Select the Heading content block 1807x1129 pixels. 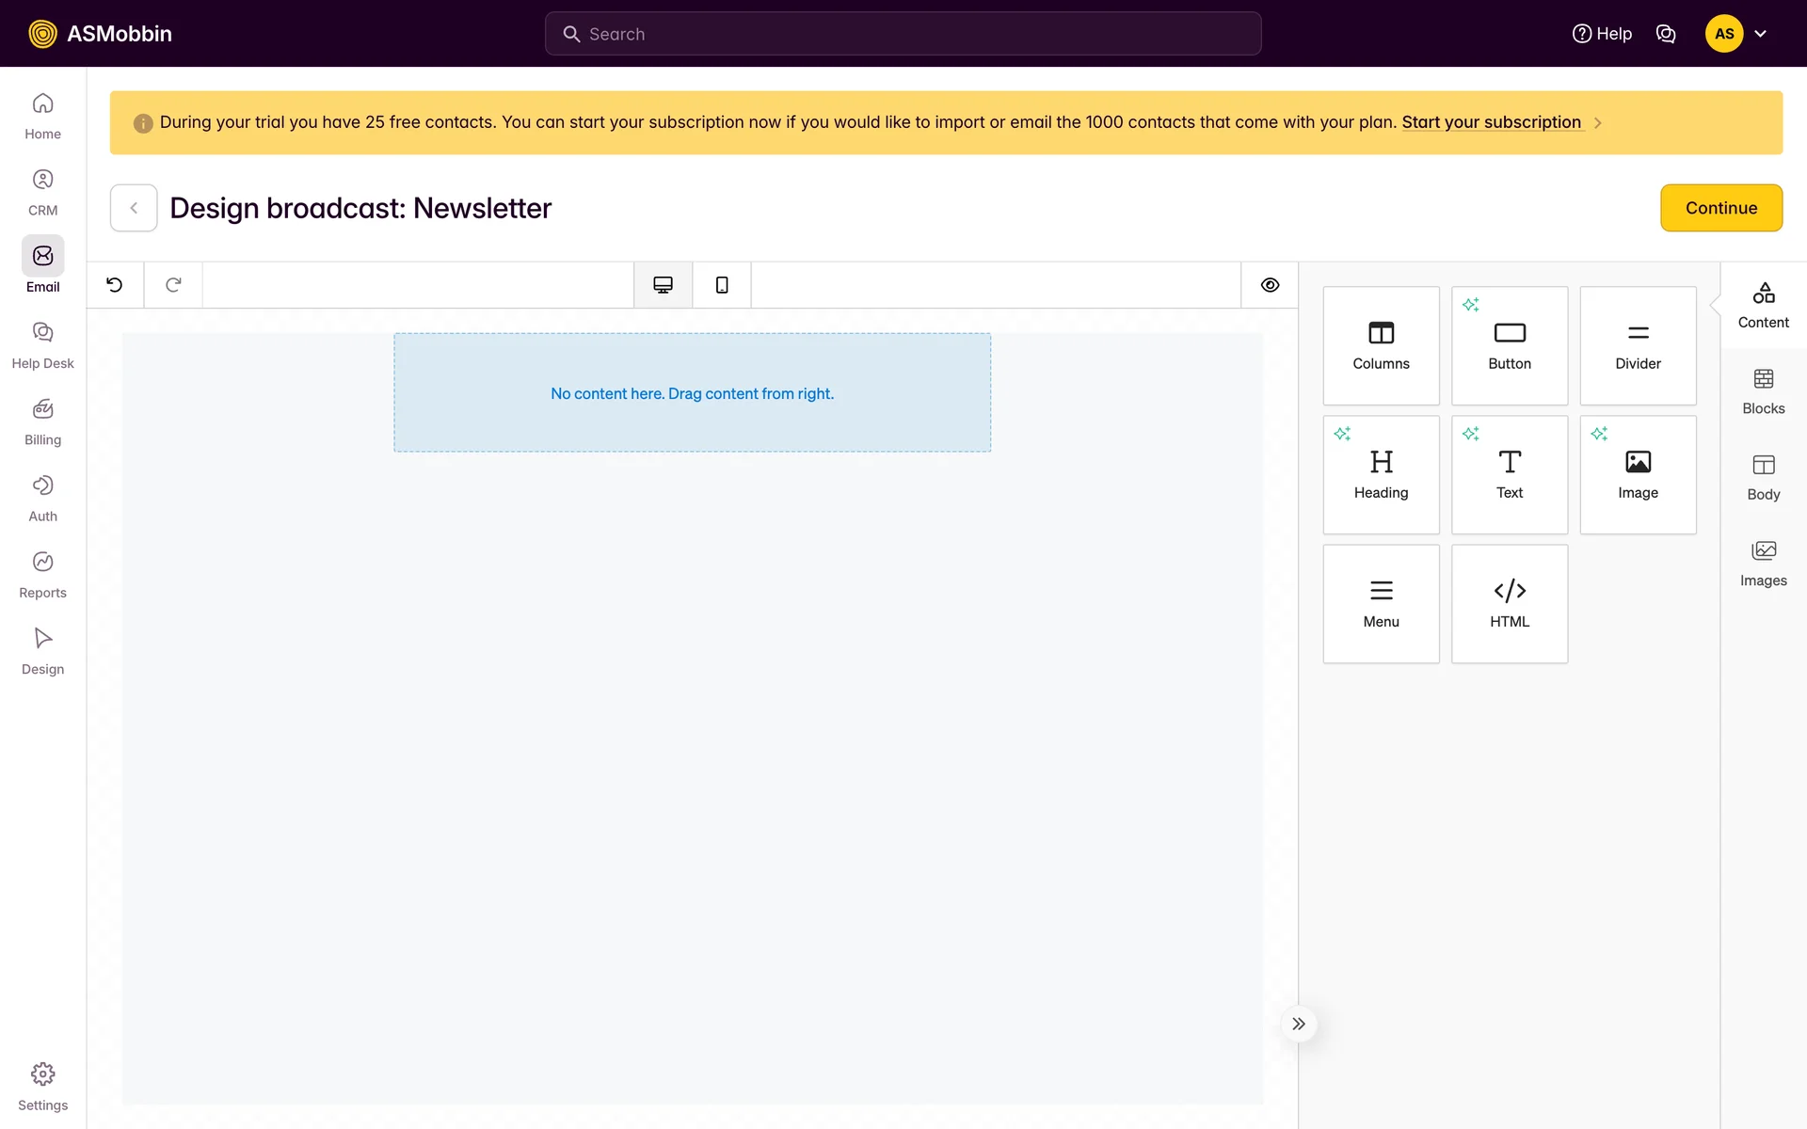[1381, 474]
